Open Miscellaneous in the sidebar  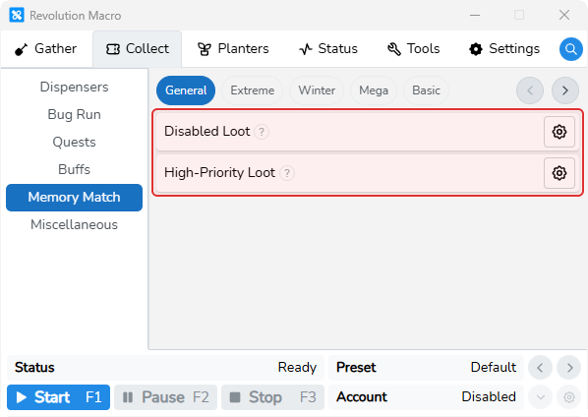(x=75, y=224)
